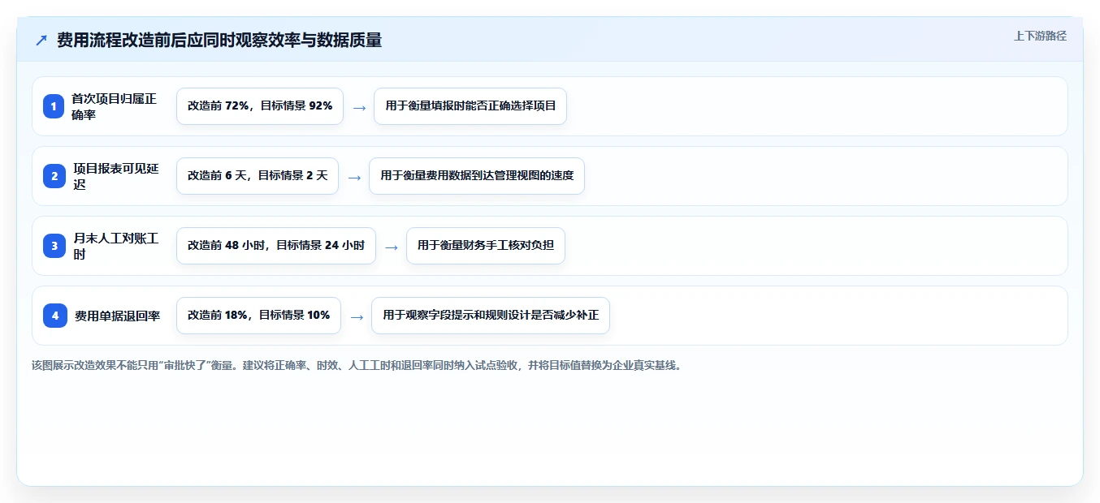This screenshot has height=503, width=1100.
Task: Click the arrow after 改造前 72% box
Action: point(359,107)
